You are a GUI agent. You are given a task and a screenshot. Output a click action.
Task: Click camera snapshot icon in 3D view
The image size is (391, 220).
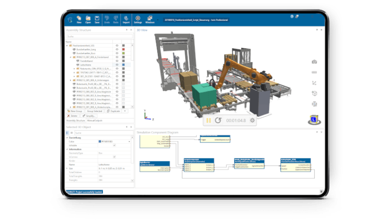pyautogui.click(x=314, y=62)
